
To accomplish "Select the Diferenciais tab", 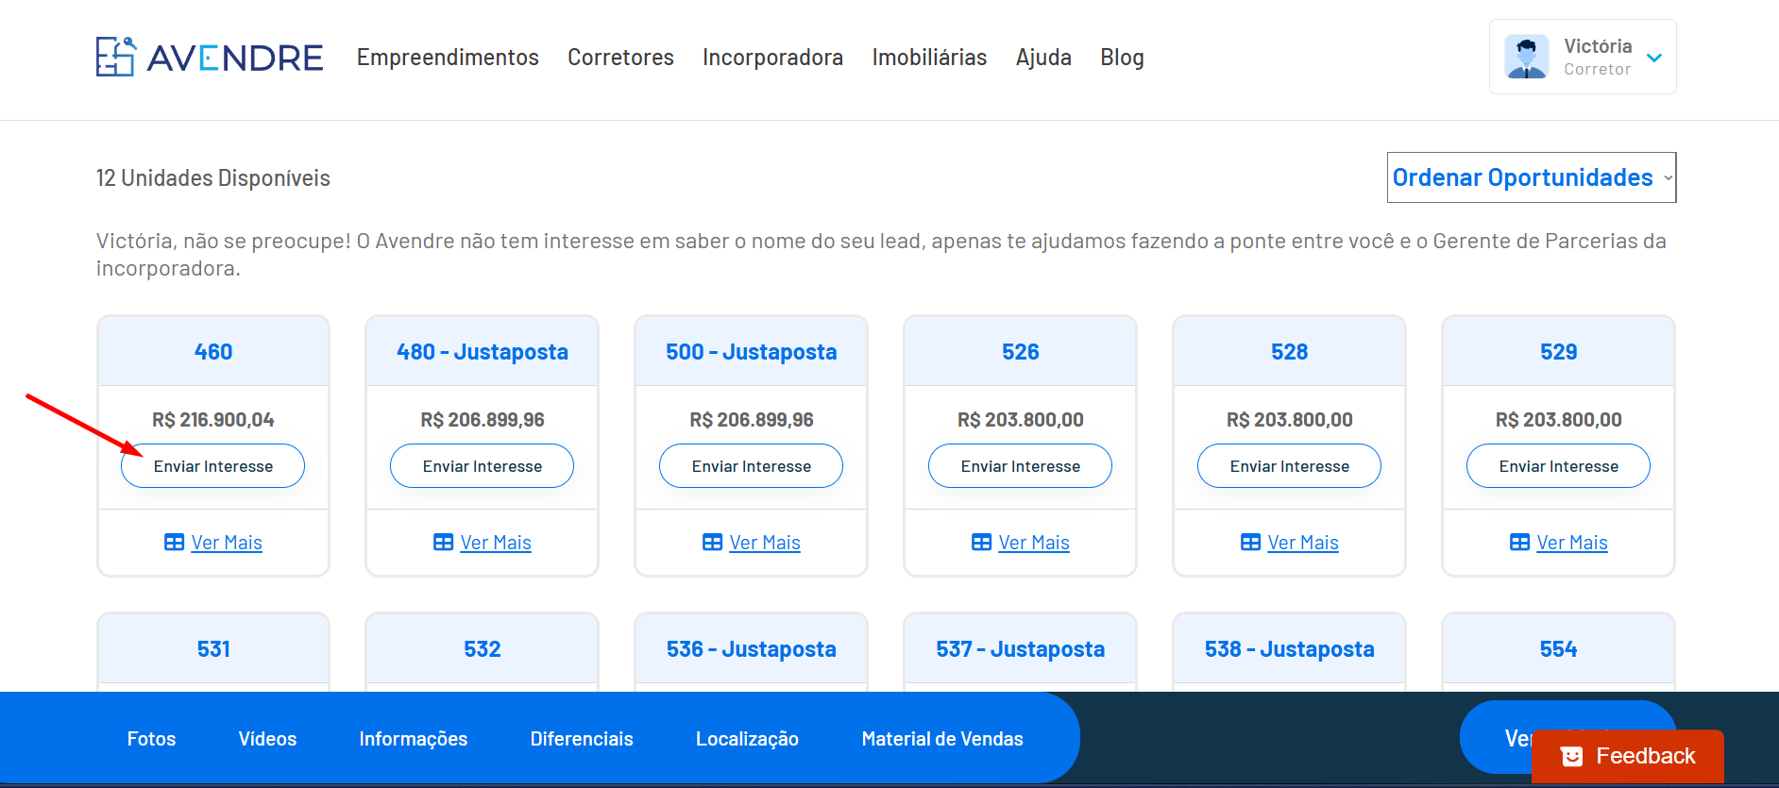I will point(582,739).
